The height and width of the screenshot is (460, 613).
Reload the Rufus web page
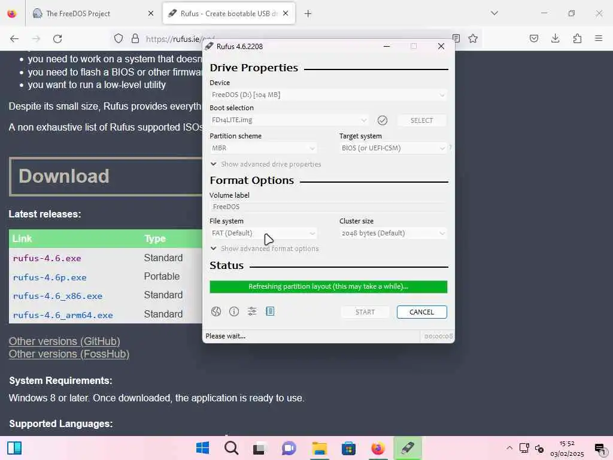[57, 38]
